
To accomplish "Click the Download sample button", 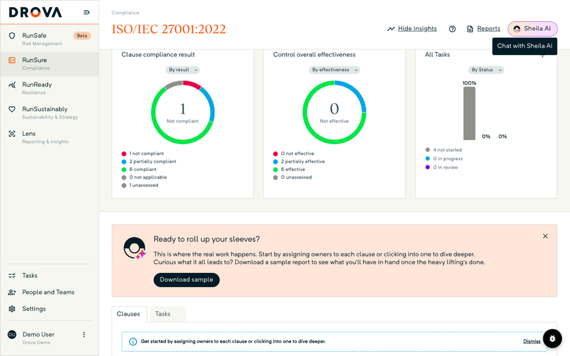I will pos(186,279).
